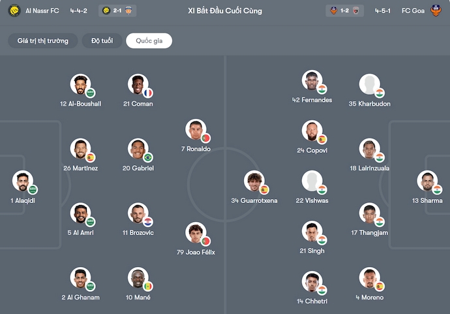Select goalkeeper Alaqidi's avatar

(x=23, y=181)
